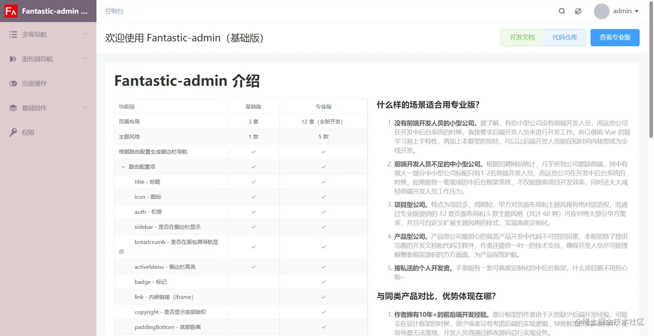The image size is (654, 336).
Task: Click the 1 款 cell
Action: pos(253,137)
